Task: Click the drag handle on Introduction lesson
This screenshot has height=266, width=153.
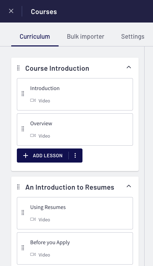Action: (23, 94)
